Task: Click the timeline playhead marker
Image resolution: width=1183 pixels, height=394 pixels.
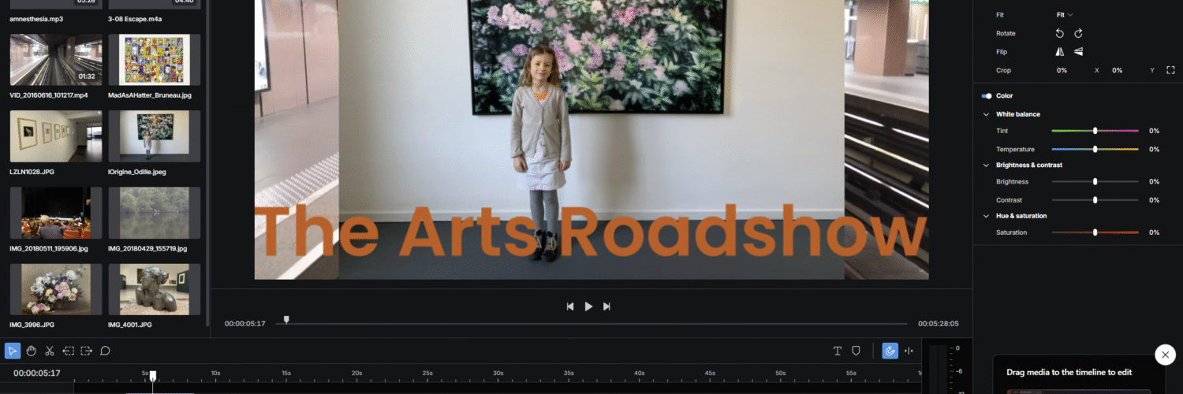Action: click(x=153, y=376)
